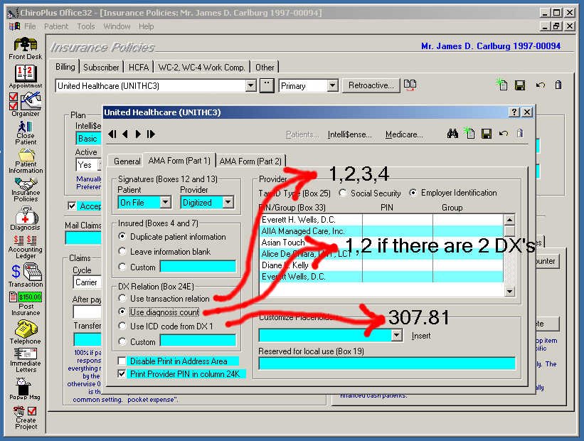The image size is (584, 441).
Task: Go to last record in dialog
Action: (x=151, y=134)
